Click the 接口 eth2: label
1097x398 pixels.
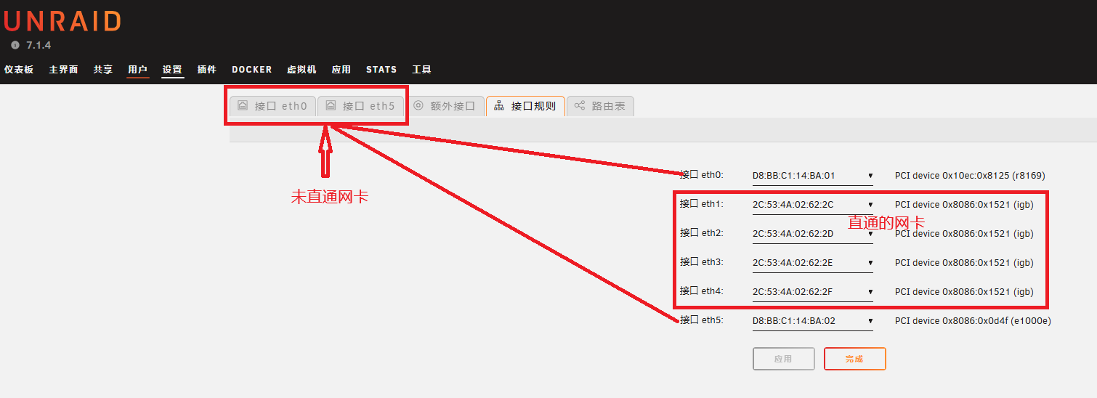click(x=702, y=233)
